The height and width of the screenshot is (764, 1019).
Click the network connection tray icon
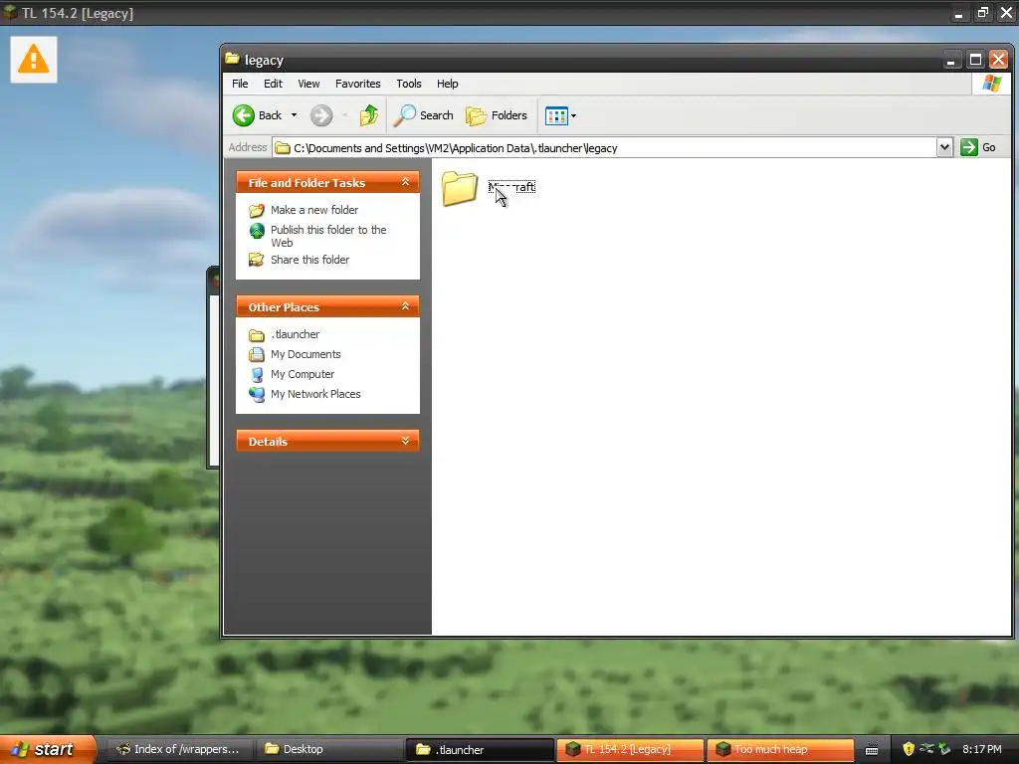tap(926, 748)
